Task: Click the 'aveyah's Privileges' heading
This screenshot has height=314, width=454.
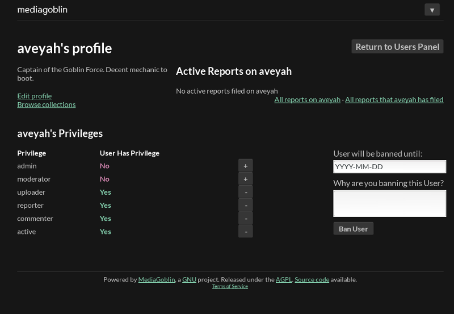Action: point(60,133)
